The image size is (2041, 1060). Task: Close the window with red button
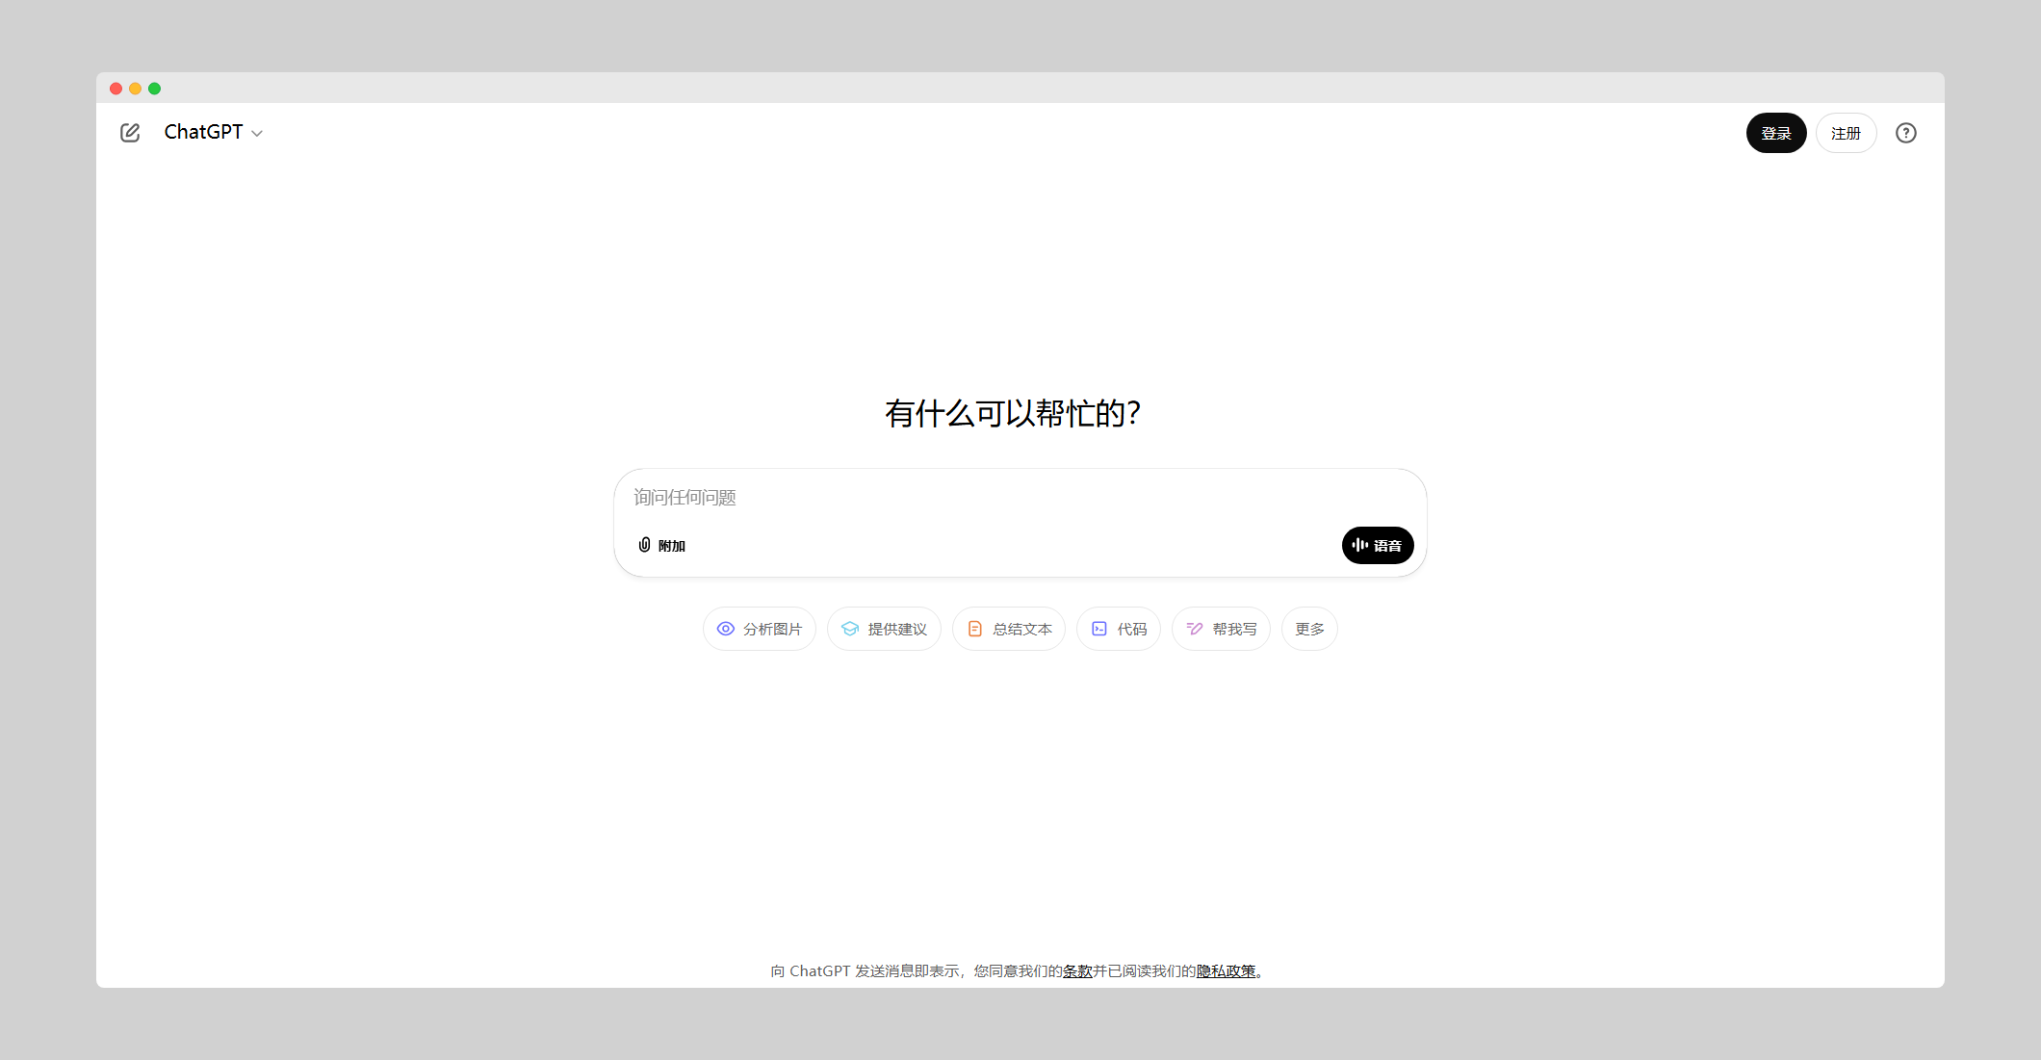116,89
